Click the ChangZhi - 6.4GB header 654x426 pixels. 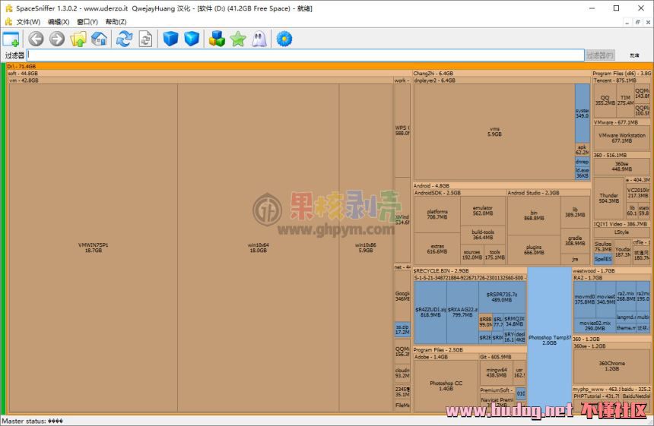coord(502,74)
